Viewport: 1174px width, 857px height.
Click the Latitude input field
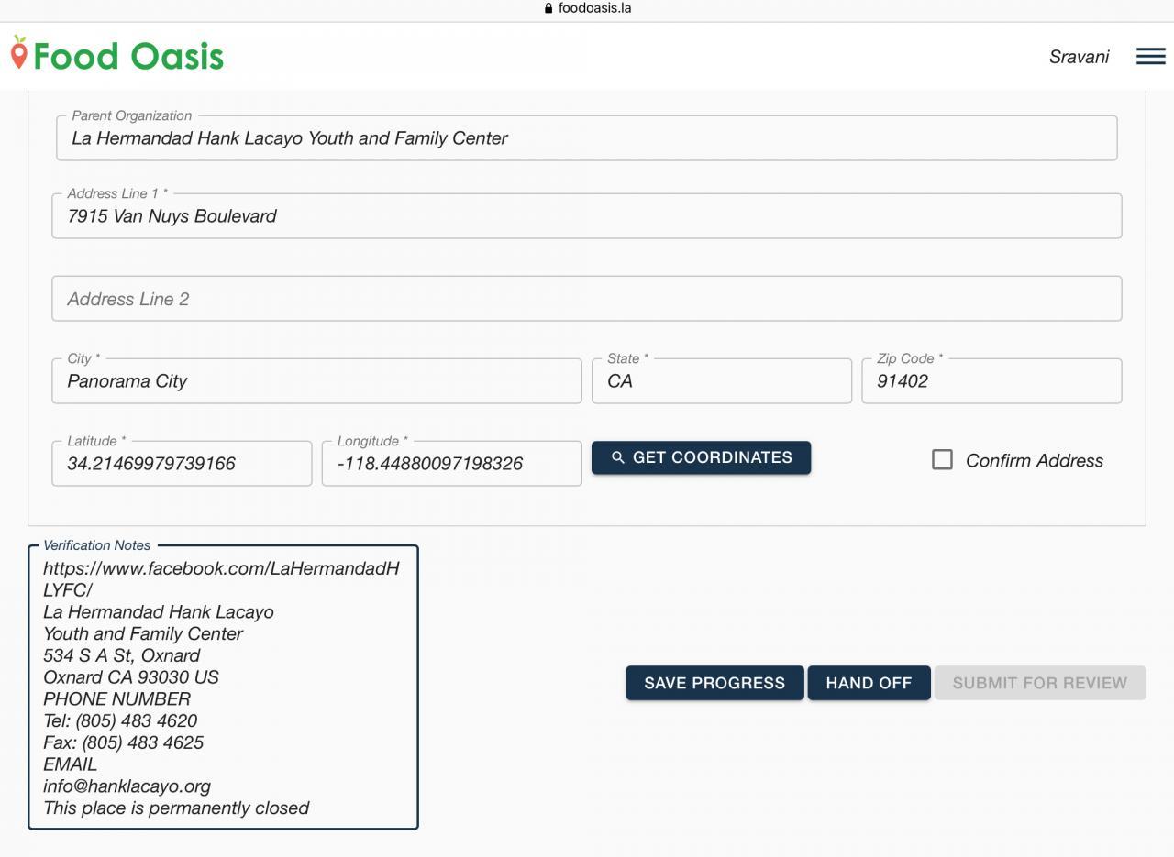click(x=182, y=464)
